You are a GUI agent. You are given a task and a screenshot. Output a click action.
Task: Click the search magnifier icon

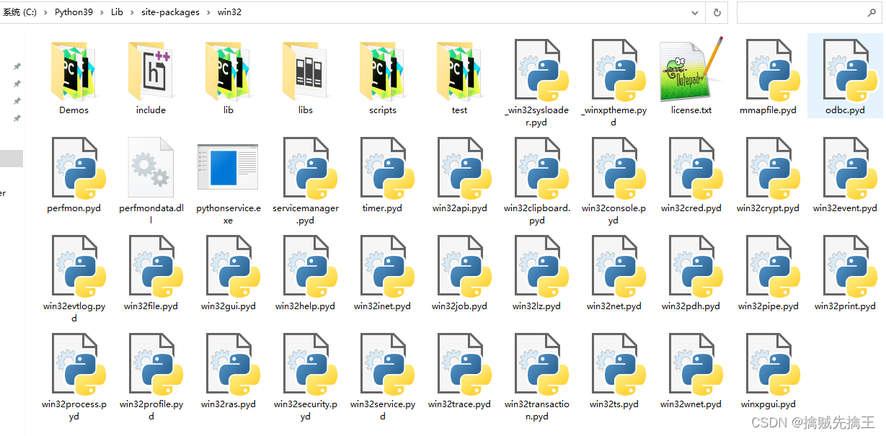[872, 12]
